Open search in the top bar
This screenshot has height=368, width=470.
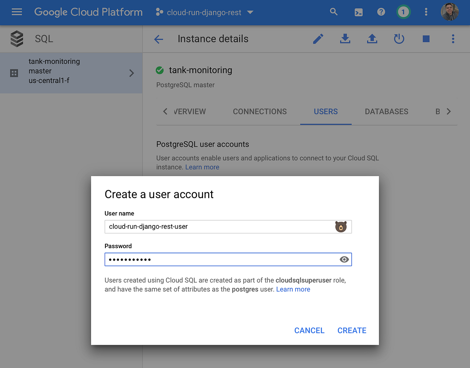pos(333,12)
